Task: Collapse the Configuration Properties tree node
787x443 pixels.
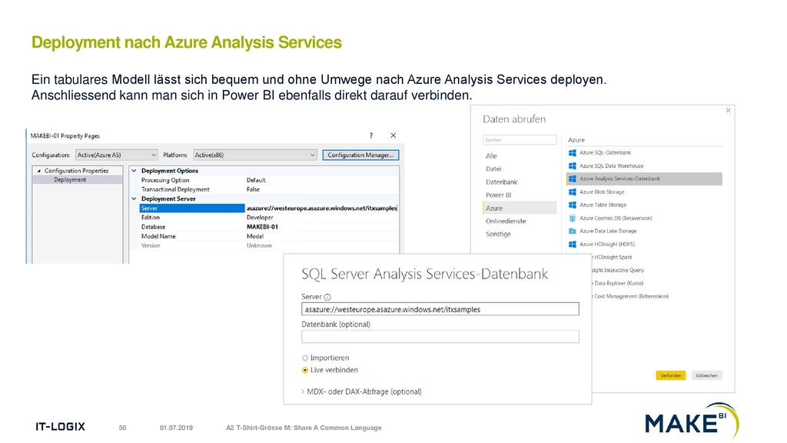Action: 38,171
